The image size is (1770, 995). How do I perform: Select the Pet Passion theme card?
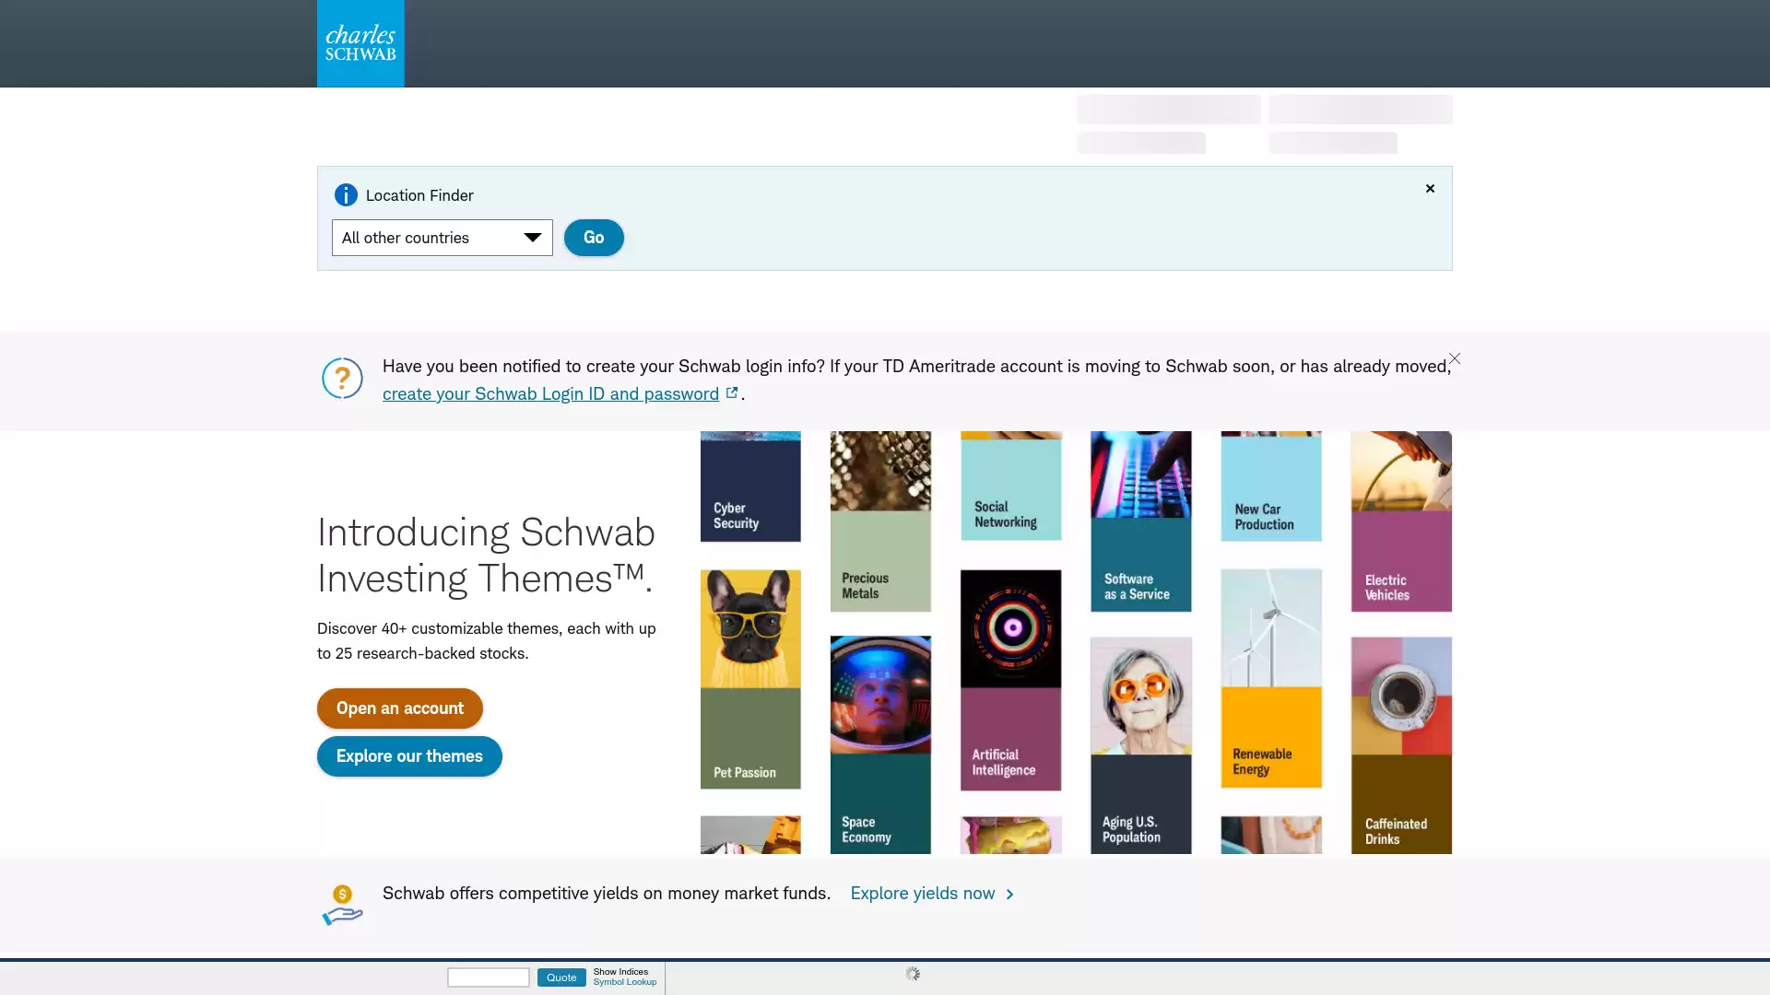pos(750,679)
